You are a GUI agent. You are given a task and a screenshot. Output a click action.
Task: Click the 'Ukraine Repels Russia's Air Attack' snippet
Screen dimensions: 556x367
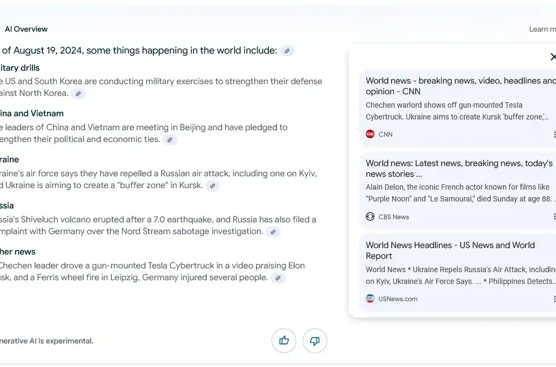point(461,275)
